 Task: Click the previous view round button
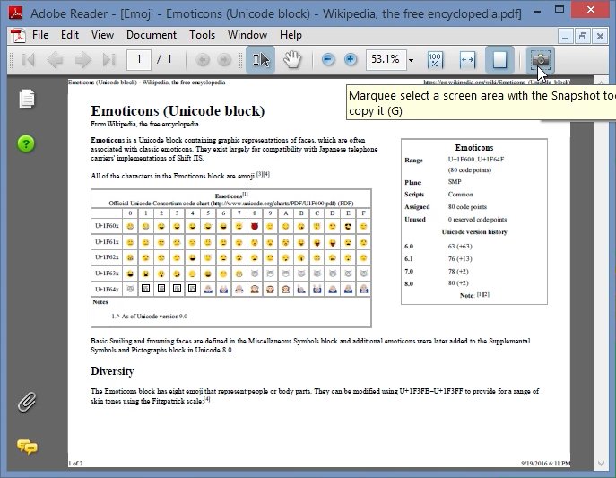click(x=203, y=60)
